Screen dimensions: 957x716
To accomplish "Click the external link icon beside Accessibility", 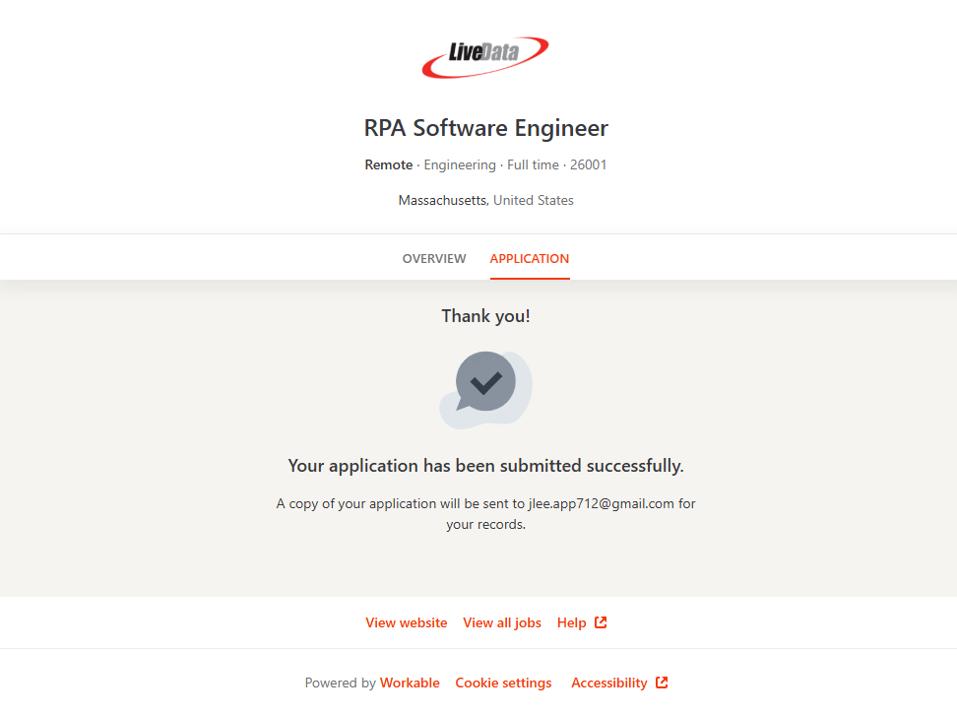I will (x=662, y=683).
